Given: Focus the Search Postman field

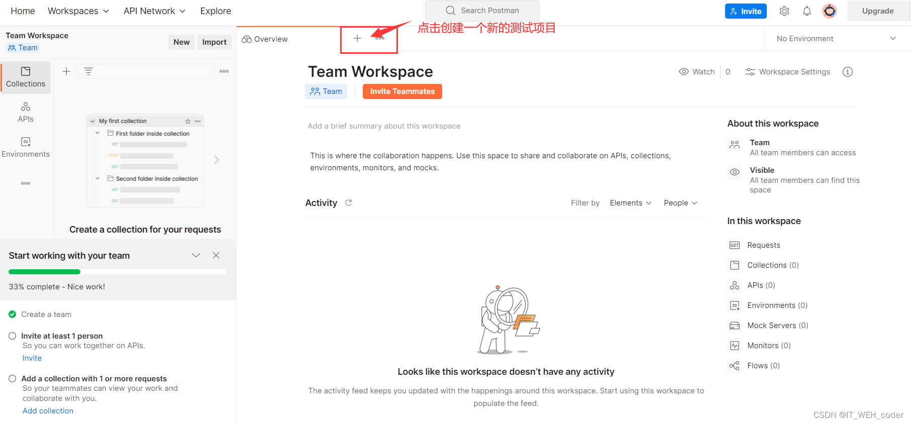Looking at the screenshot, I should [x=482, y=11].
